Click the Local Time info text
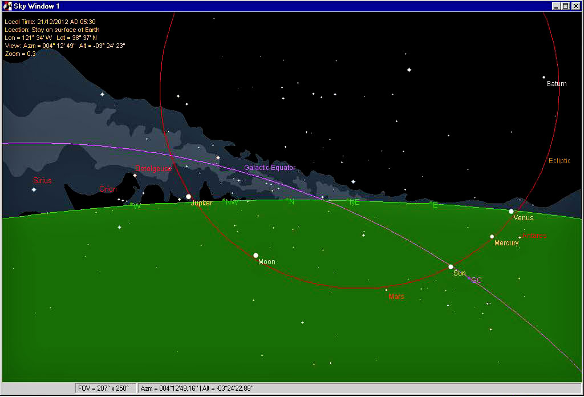This screenshot has height=397, width=584. (50, 22)
